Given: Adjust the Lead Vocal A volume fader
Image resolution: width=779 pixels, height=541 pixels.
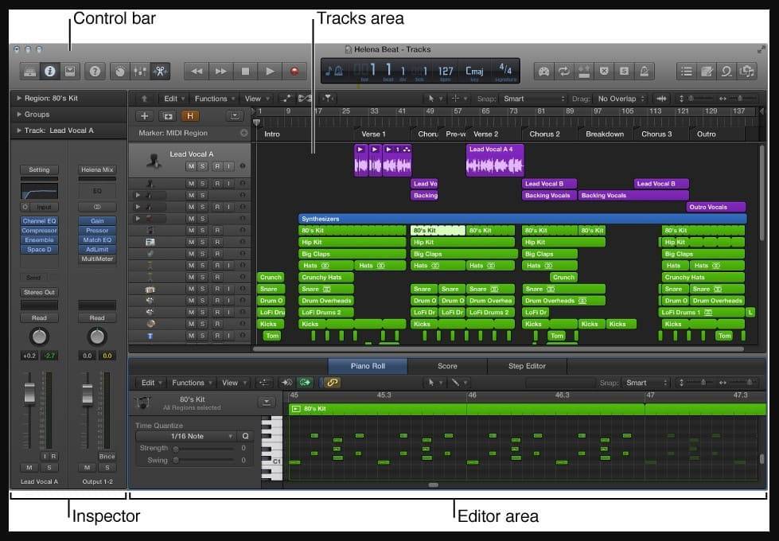Looking at the screenshot, I should click(29, 393).
